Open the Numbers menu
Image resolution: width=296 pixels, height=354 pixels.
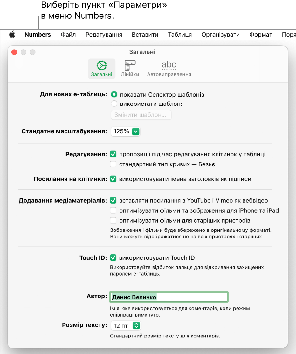(38, 35)
